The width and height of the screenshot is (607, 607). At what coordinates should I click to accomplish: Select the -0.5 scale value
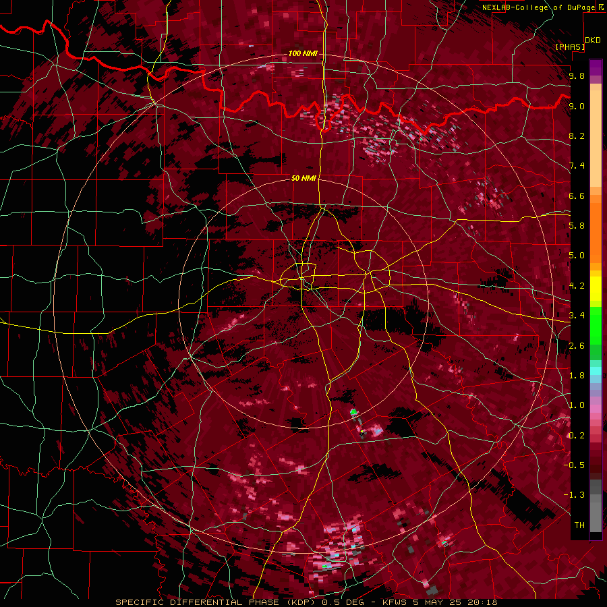click(x=574, y=465)
